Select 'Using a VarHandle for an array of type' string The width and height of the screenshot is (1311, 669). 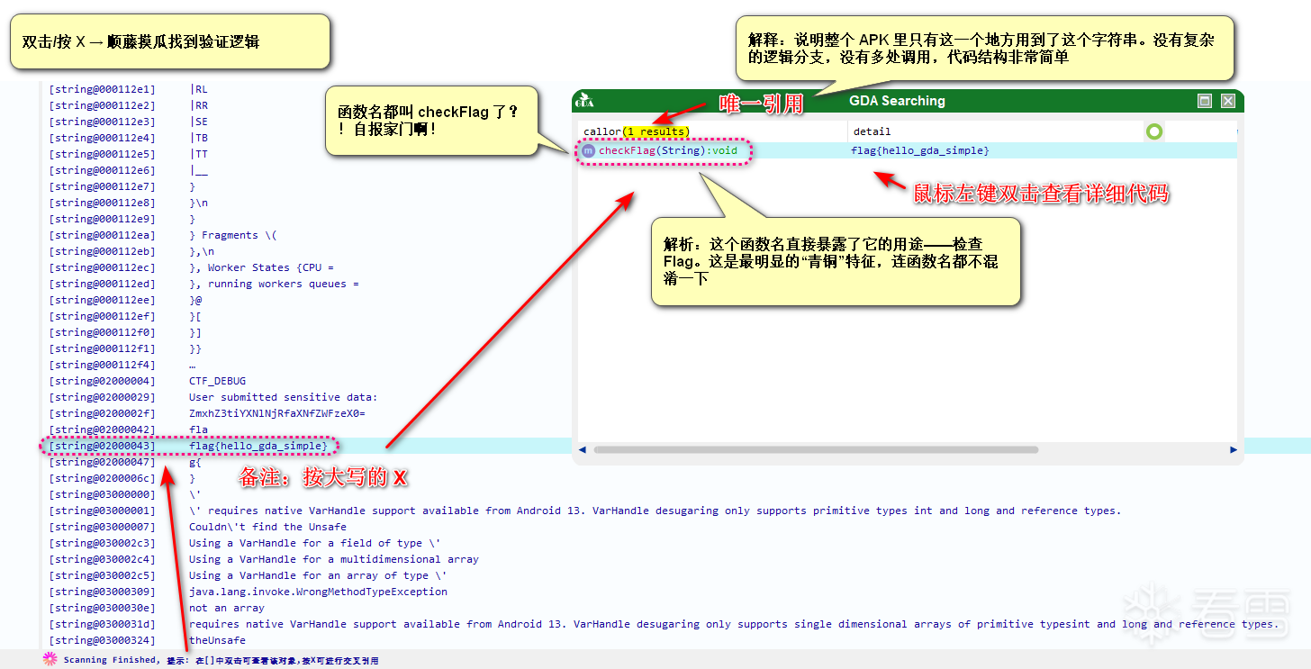pyautogui.click(x=318, y=575)
